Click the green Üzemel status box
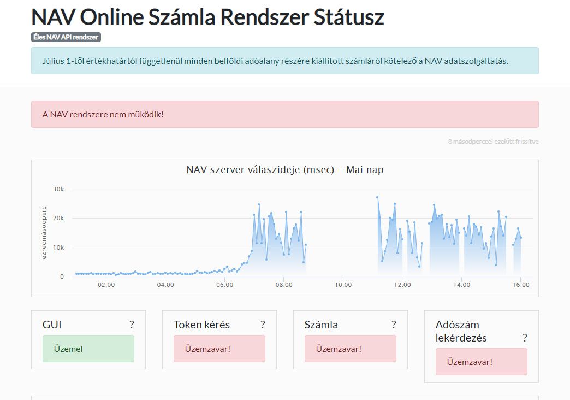This screenshot has width=570, height=400. [x=88, y=349]
